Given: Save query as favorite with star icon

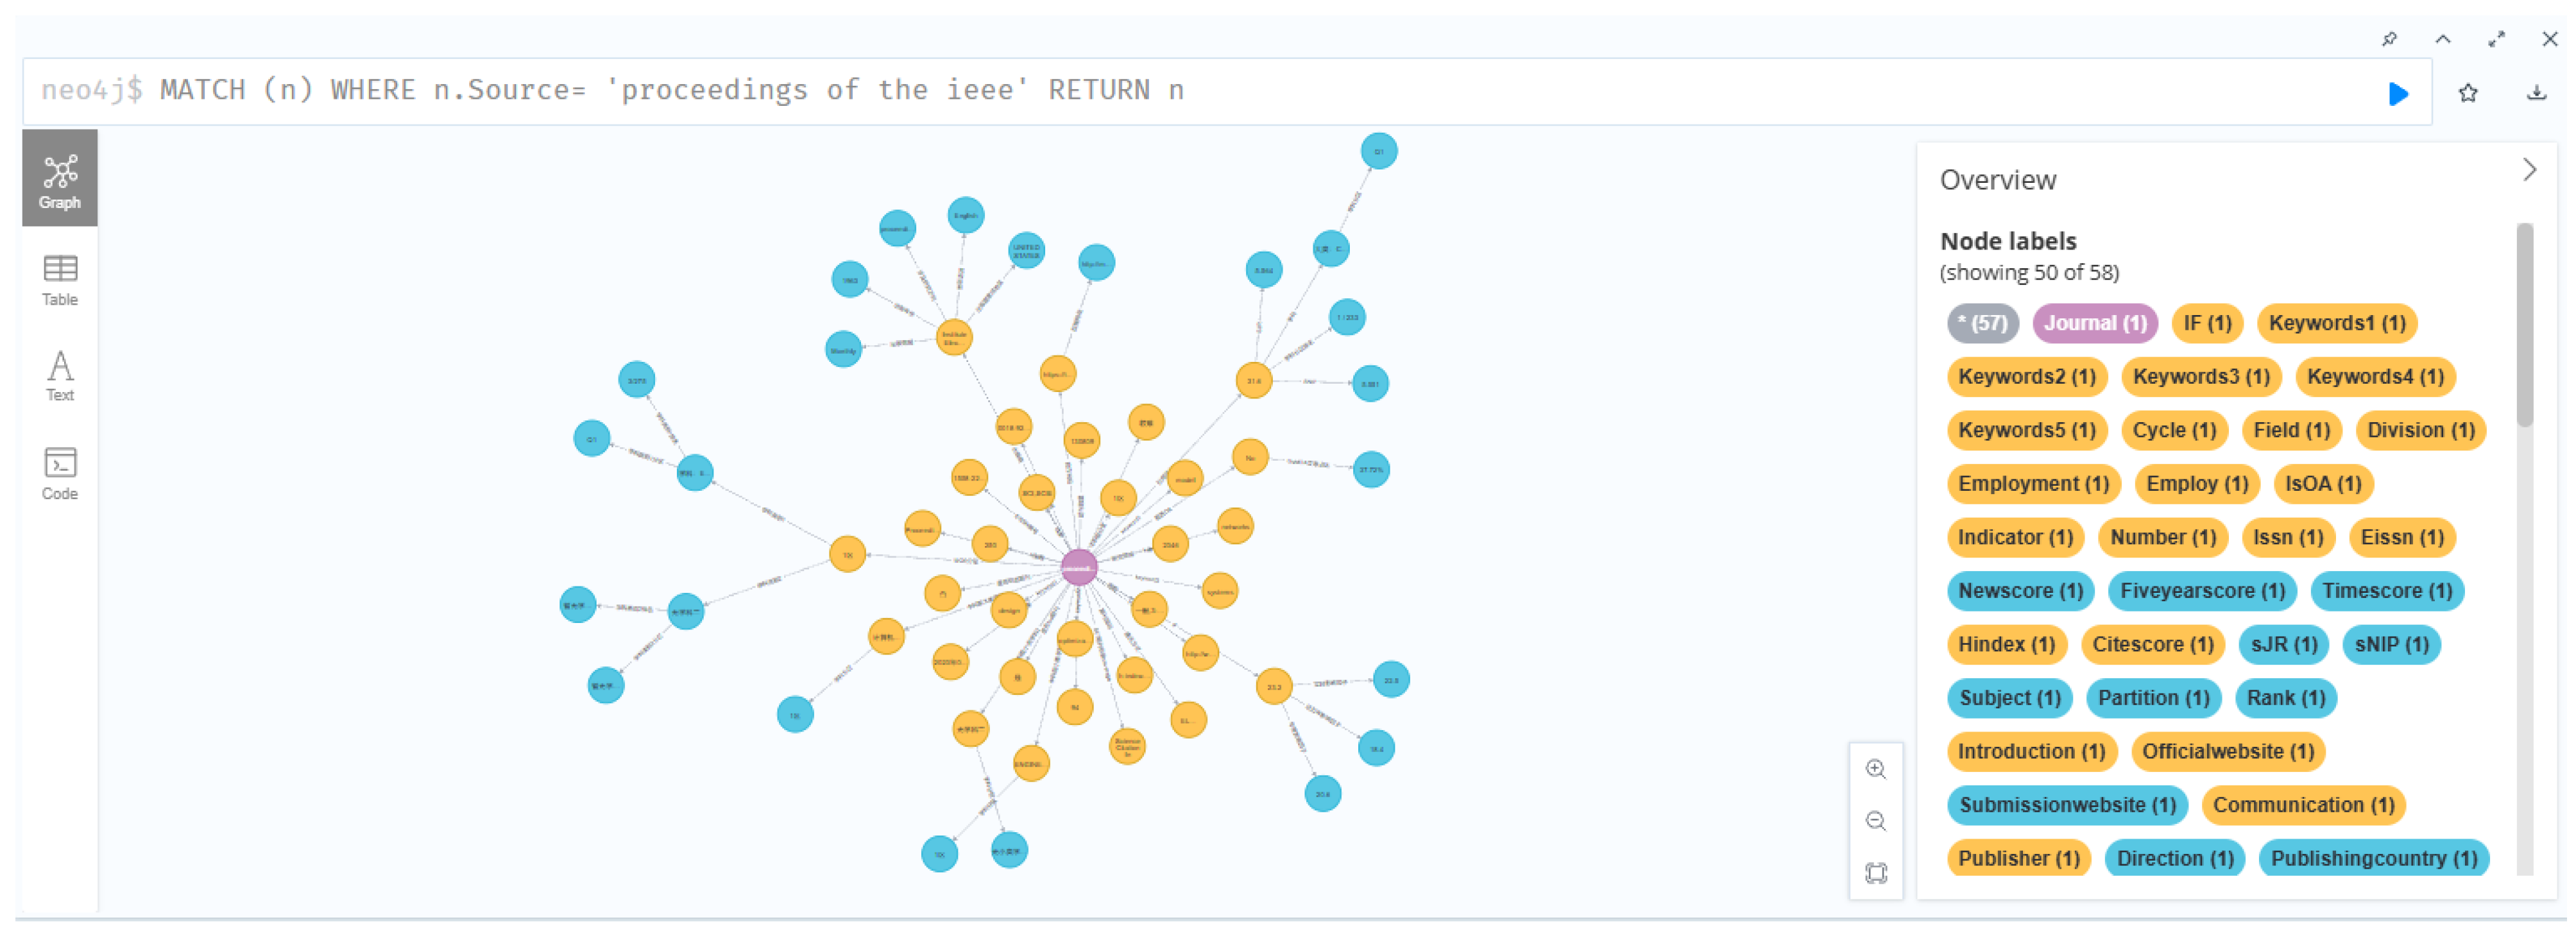Looking at the screenshot, I should coord(2467,94).
